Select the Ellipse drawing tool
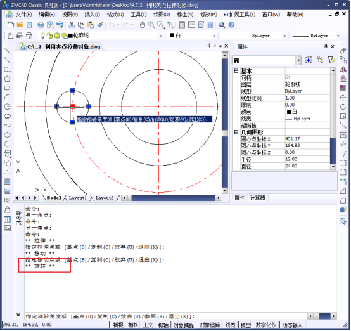 (x=8, y=134)
